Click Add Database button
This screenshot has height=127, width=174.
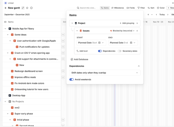click(79, 59)
